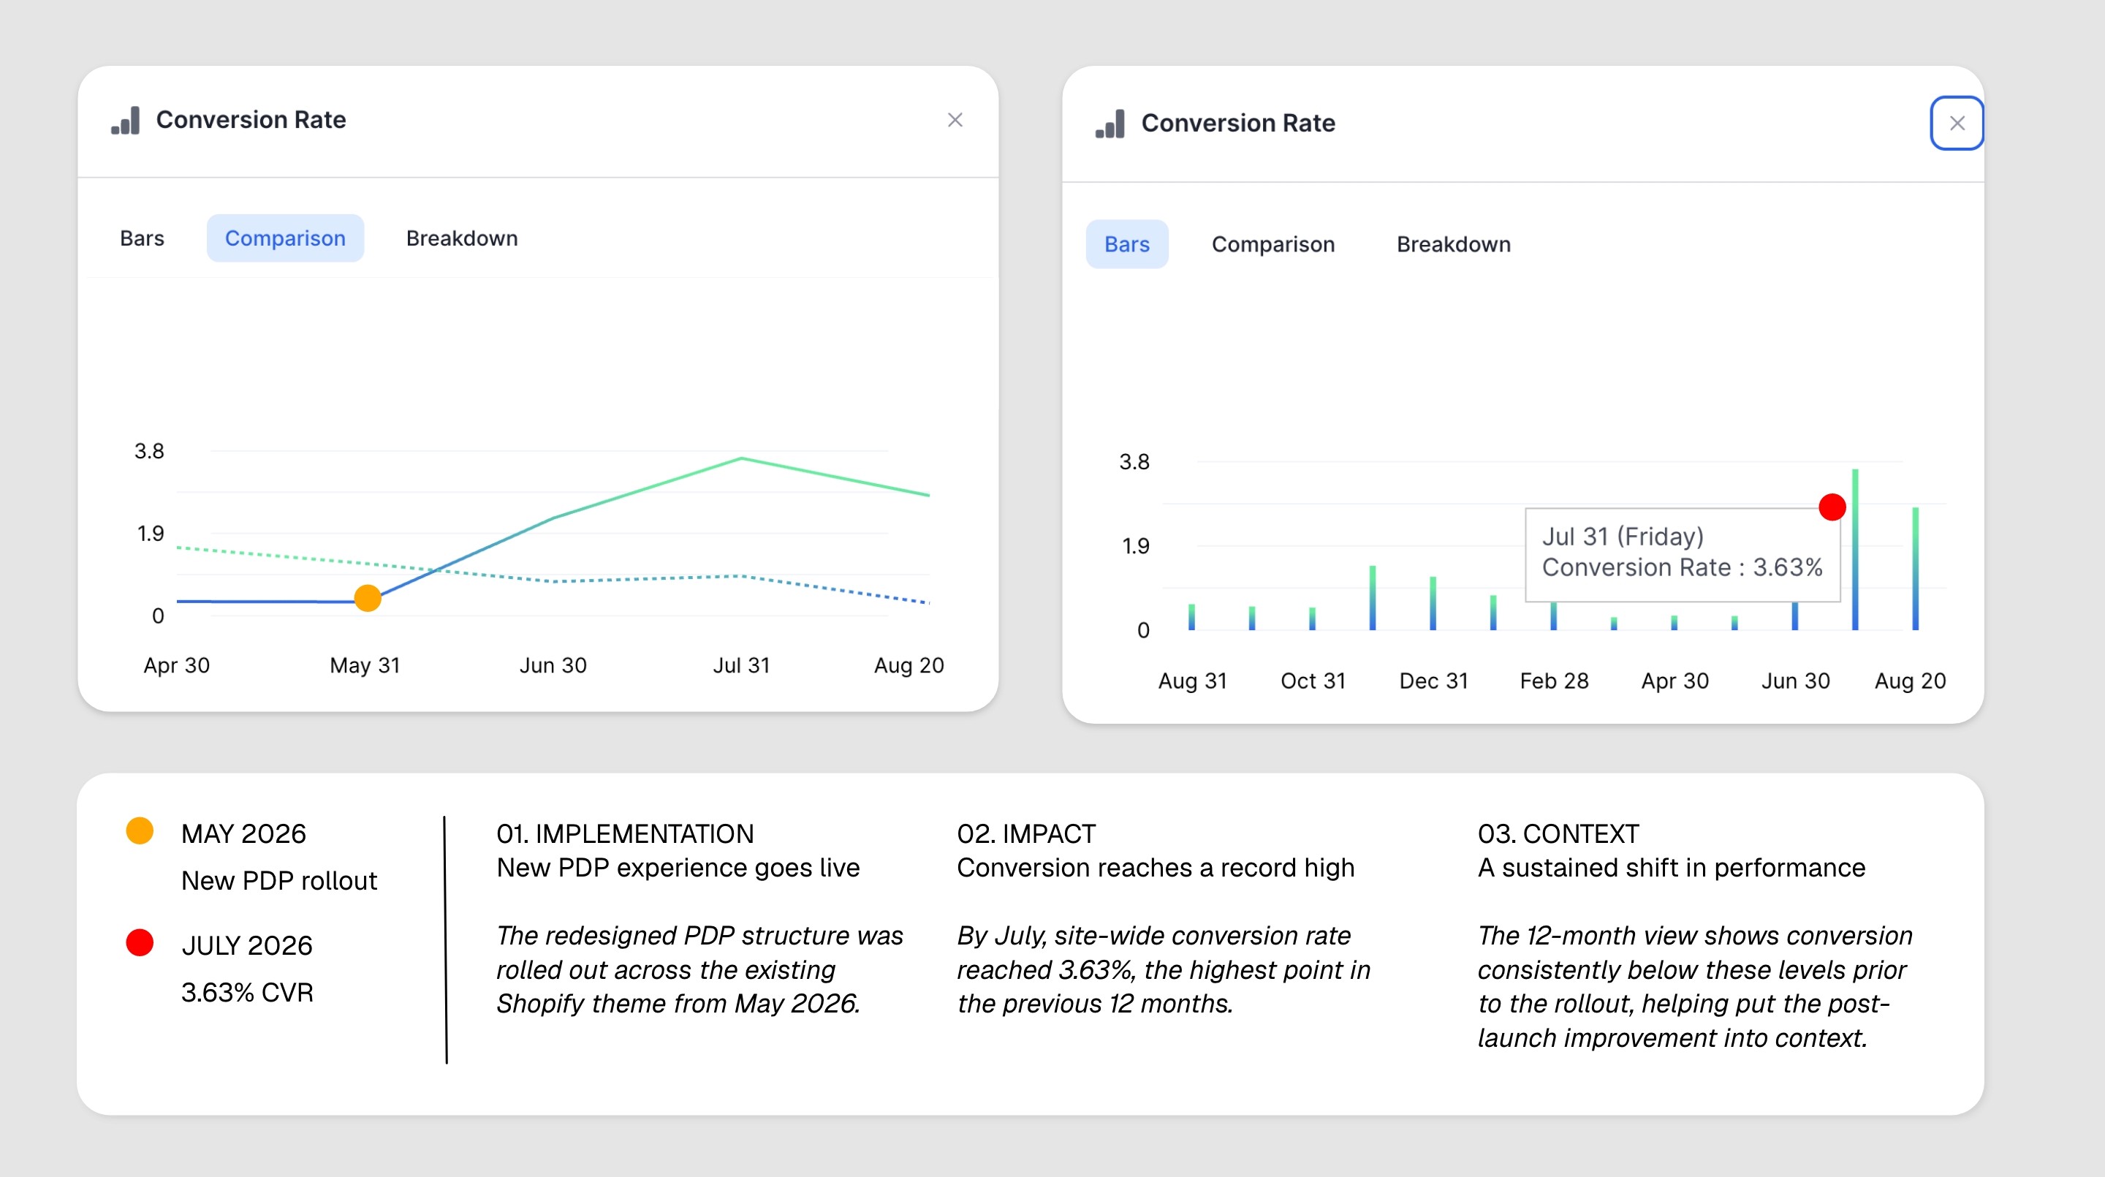Close the left Conversion Rate card
Screen dimensions: 2105x1177
955,120
